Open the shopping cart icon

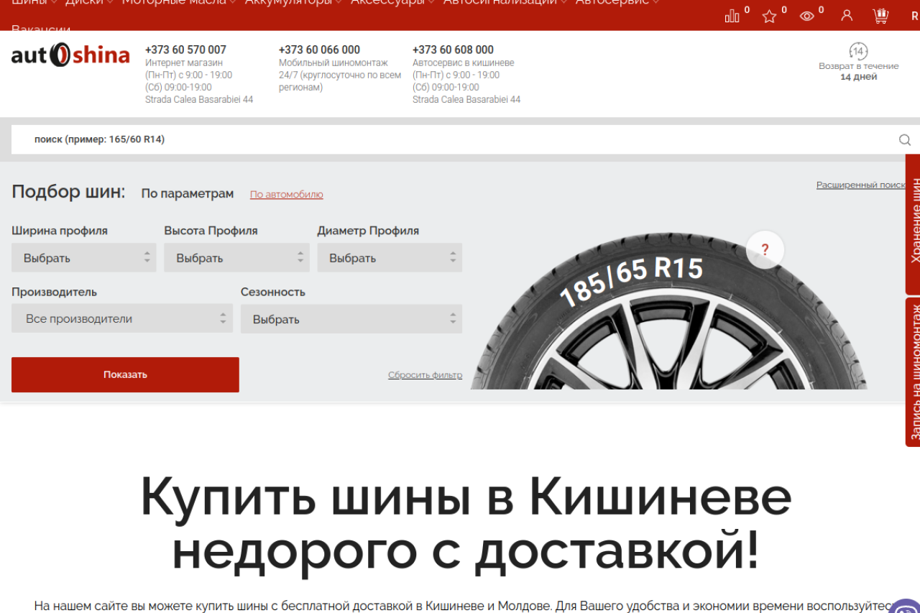coord(880,16)
